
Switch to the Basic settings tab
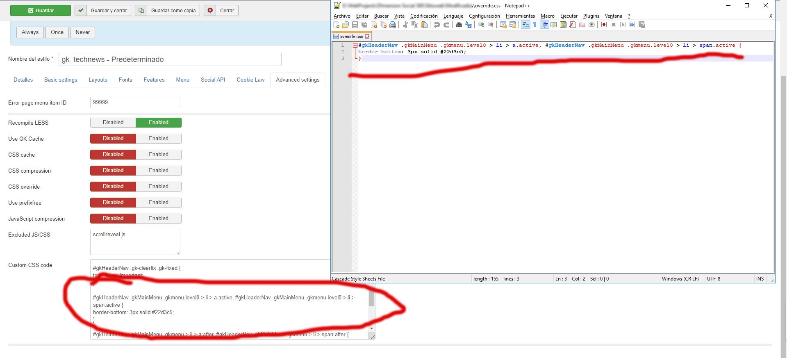click(61, 80)
